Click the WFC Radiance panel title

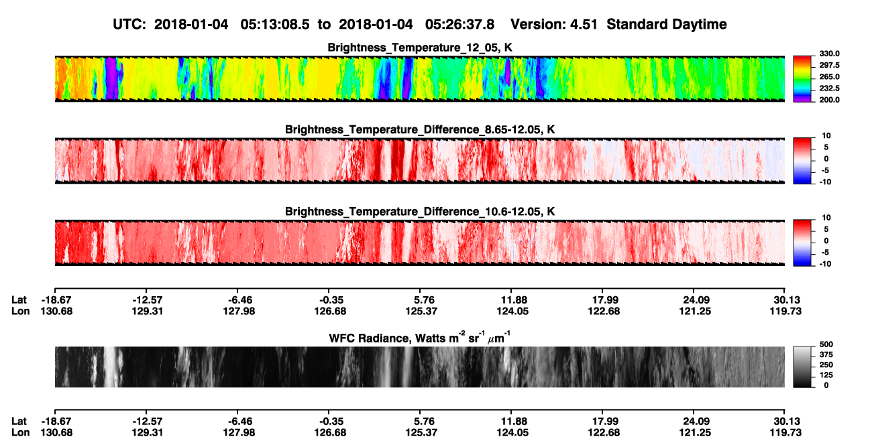point(420,338)
